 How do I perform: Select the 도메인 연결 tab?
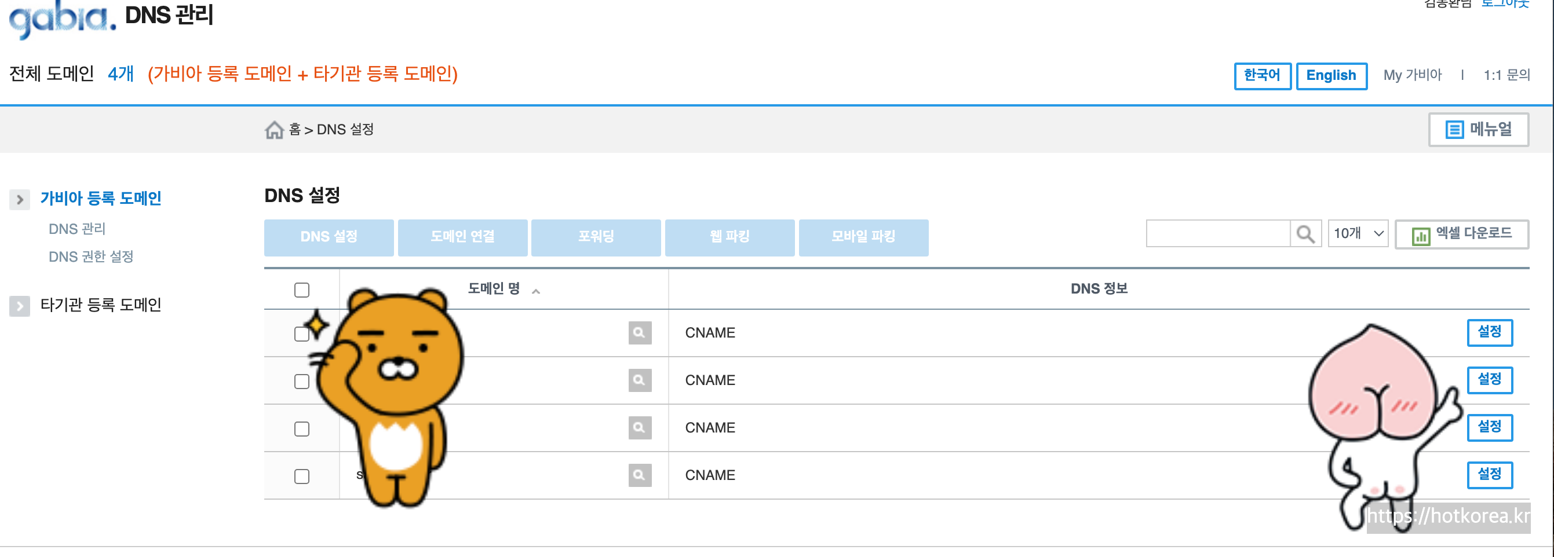point(463,237)
